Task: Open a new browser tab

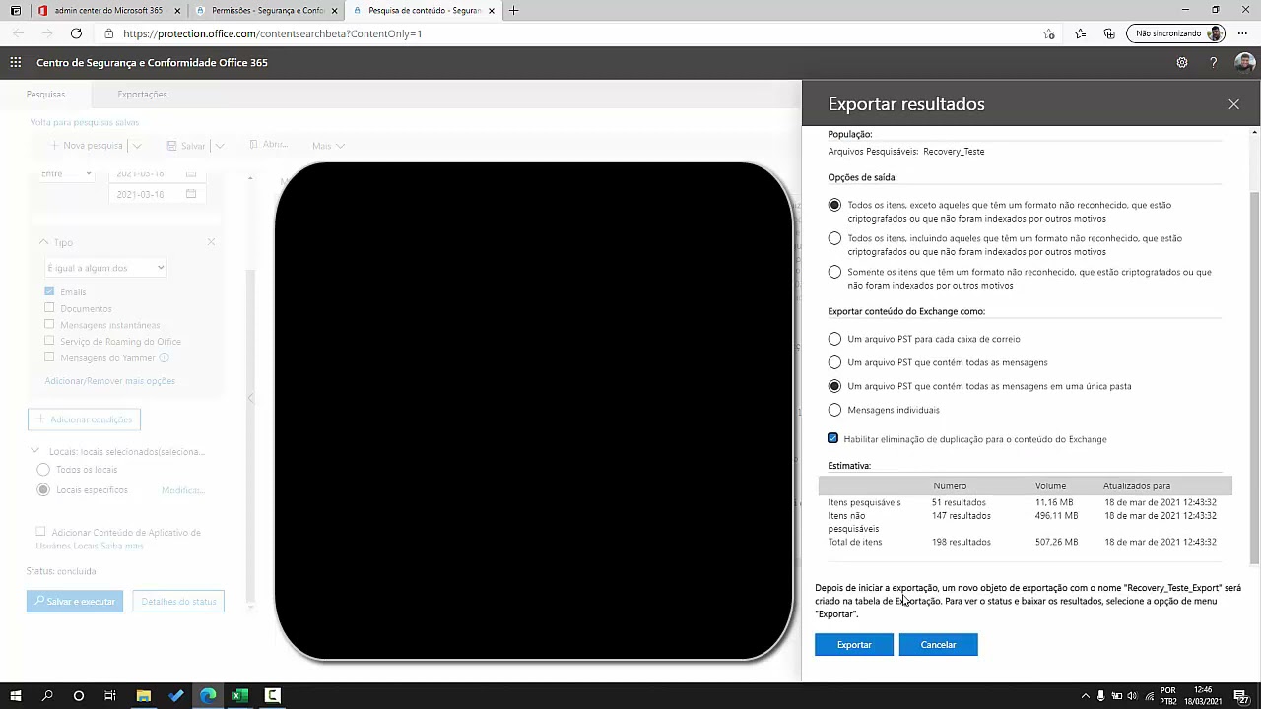Action: (x=513, y=10)
